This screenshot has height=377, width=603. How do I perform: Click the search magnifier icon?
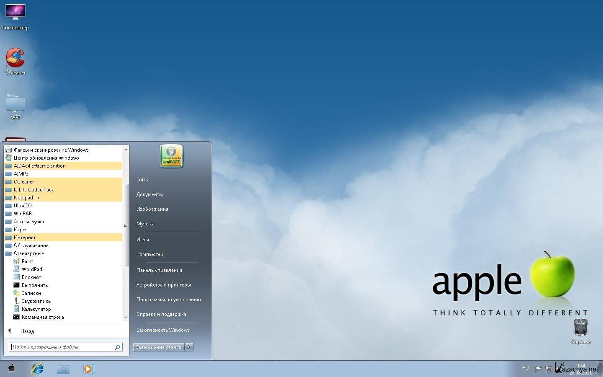tap(117, 347)
